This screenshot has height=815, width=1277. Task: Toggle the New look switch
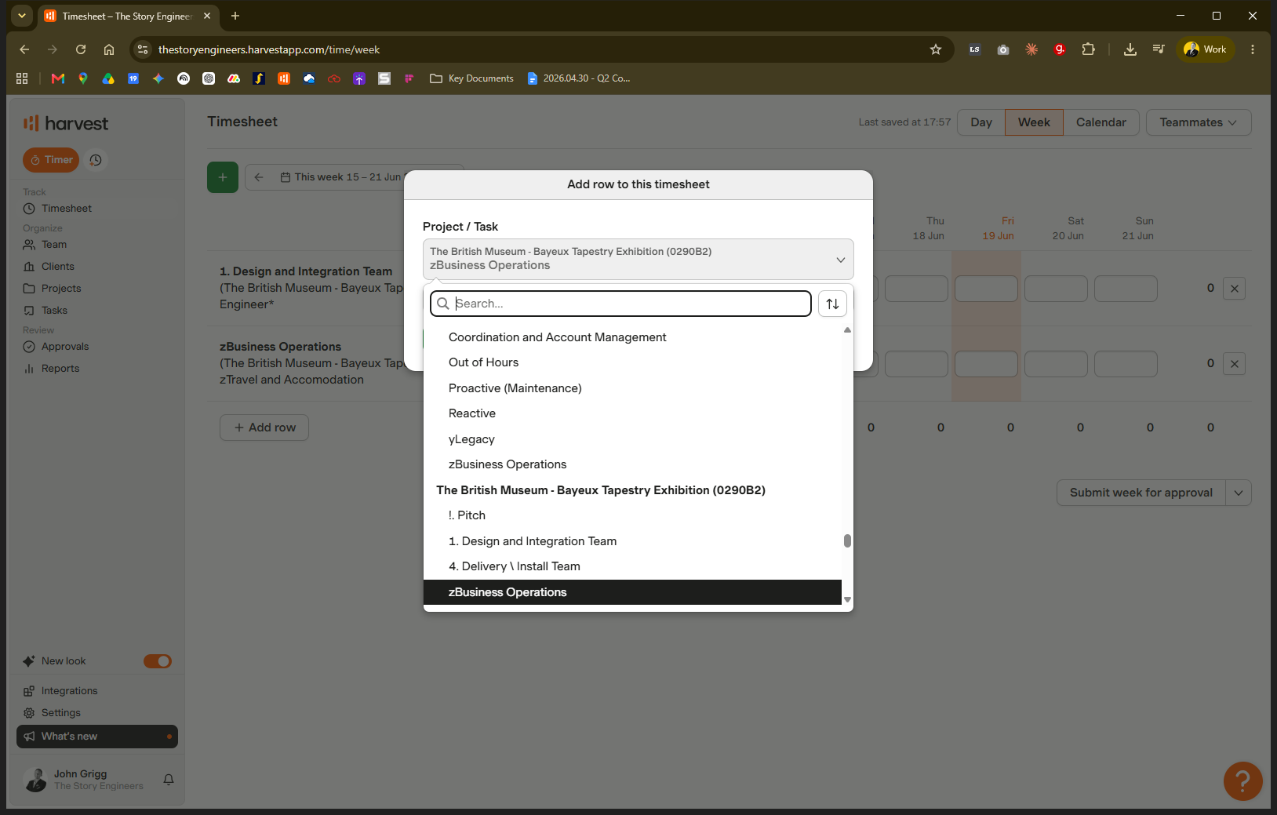158,661
